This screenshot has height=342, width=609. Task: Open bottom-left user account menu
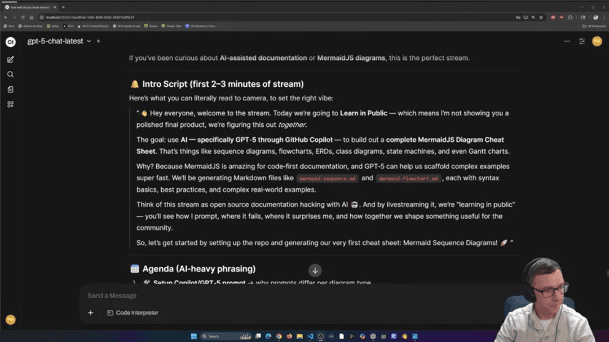tap(10, 319)
